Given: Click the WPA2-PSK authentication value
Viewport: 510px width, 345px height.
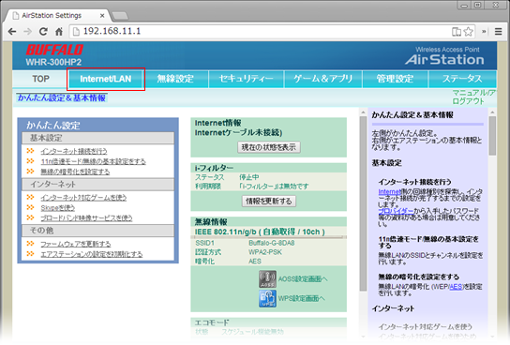Looking at the screenshot, I should coord(265,252).
